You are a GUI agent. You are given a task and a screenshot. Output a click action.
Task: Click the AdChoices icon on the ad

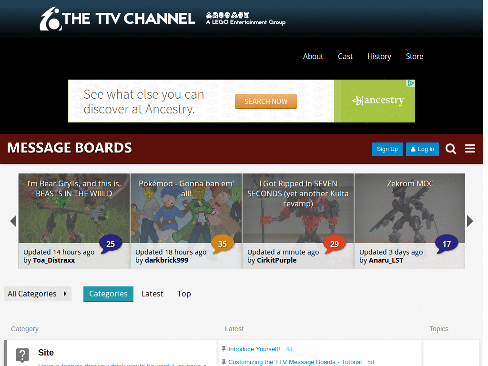coord(411,83)
